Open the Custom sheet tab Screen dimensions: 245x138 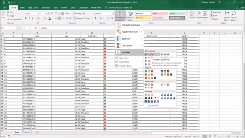[x=26, y=132]
